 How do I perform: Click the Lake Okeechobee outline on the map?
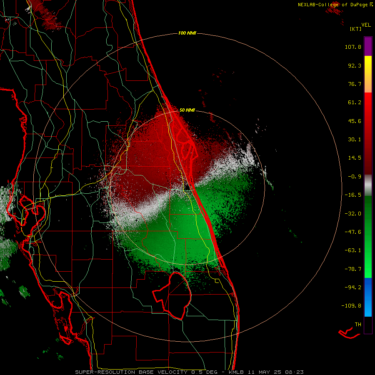pos(172,295)
